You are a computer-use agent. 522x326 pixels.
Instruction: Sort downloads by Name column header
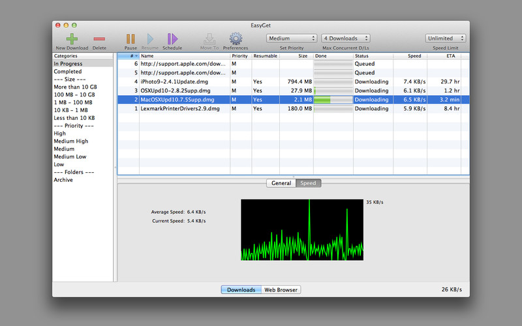184,56
